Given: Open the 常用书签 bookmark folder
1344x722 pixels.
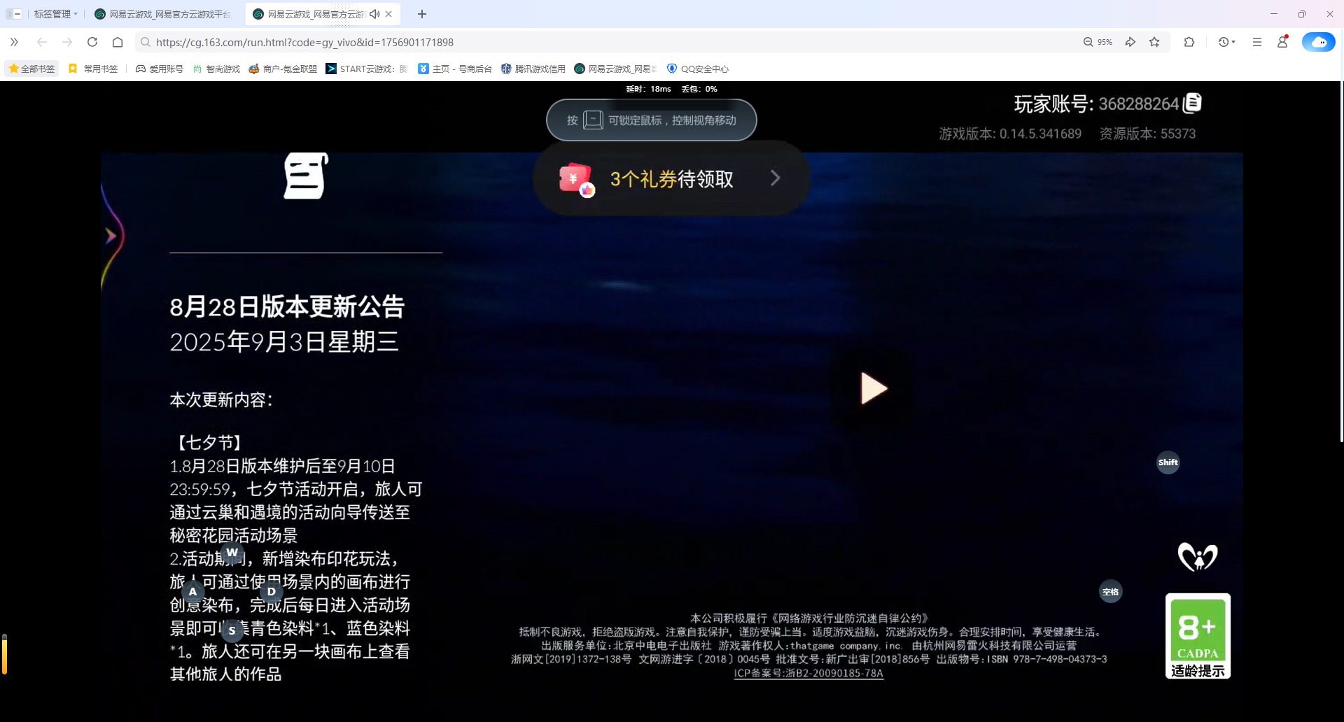Looking at the screenshot, I should coord(93,69).
